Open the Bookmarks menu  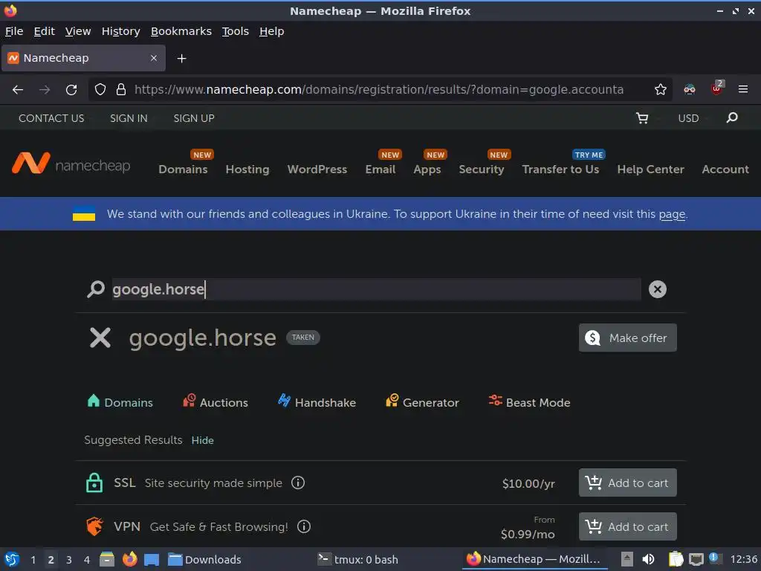pyautogui.click(x=181, y=31)
